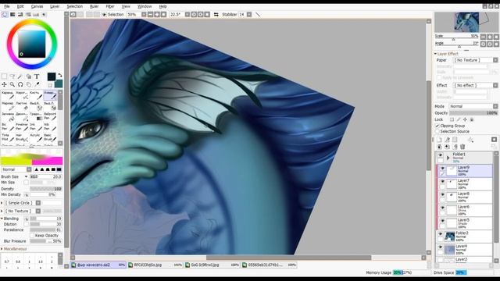
Task: Open the File menu
Action: [x=7, y=6]
